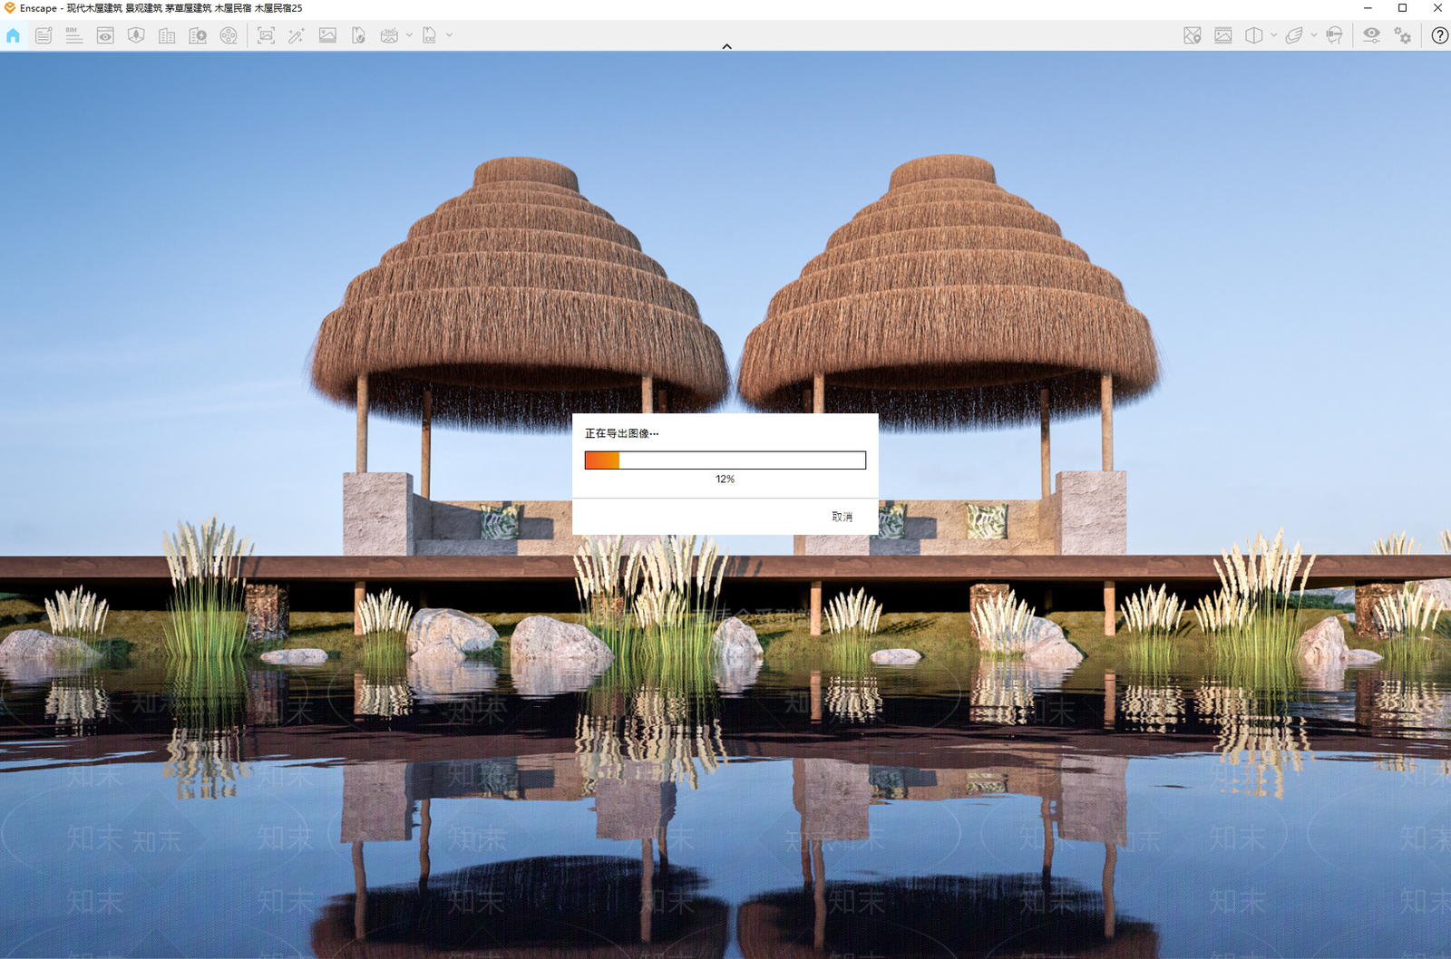
Task: Open general settings gears icon
Action: 1403,35
